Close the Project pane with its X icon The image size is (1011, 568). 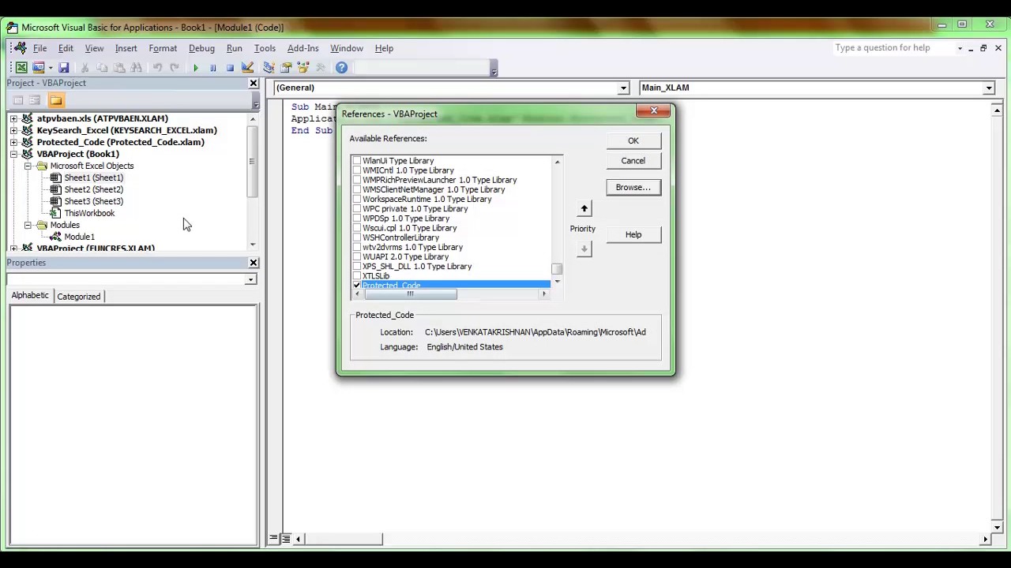pyautogui.click(x=254, y=83)
